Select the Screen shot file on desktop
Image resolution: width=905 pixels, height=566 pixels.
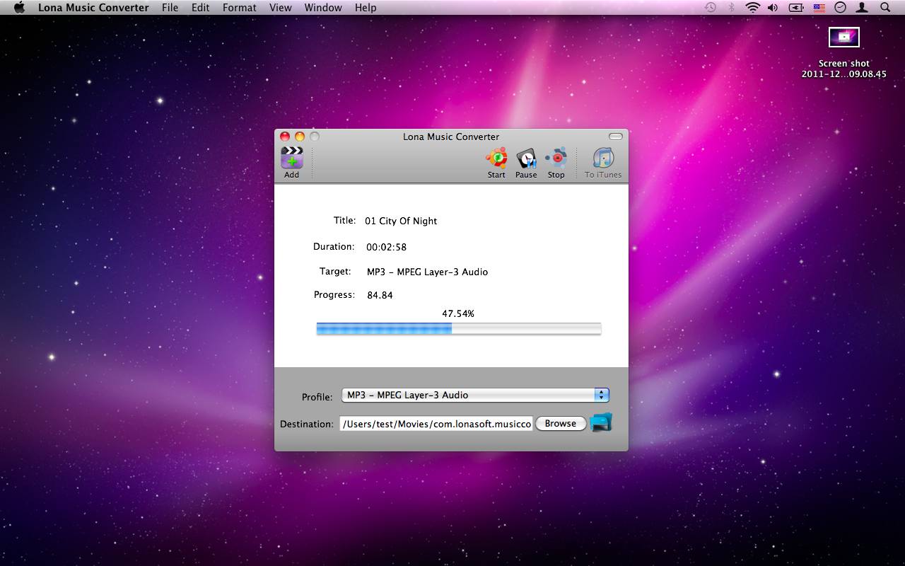click(x=843, y=52)
